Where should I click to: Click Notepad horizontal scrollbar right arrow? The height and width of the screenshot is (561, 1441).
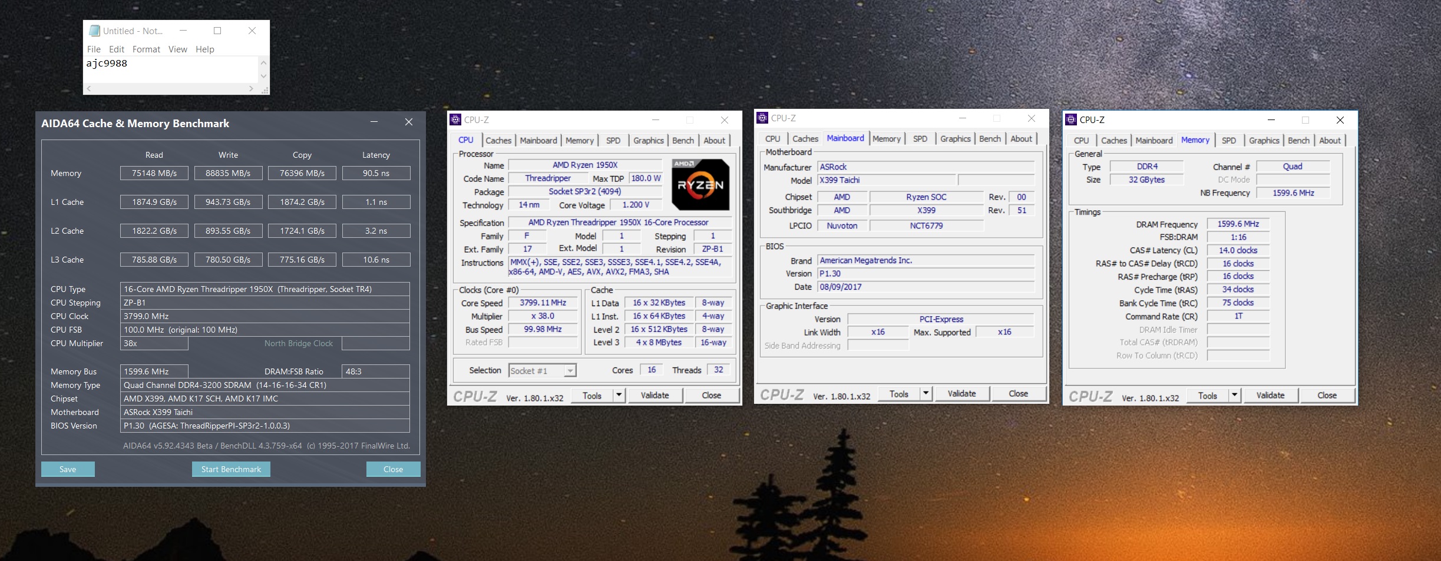pyautogui.click(x=251, y=88)
